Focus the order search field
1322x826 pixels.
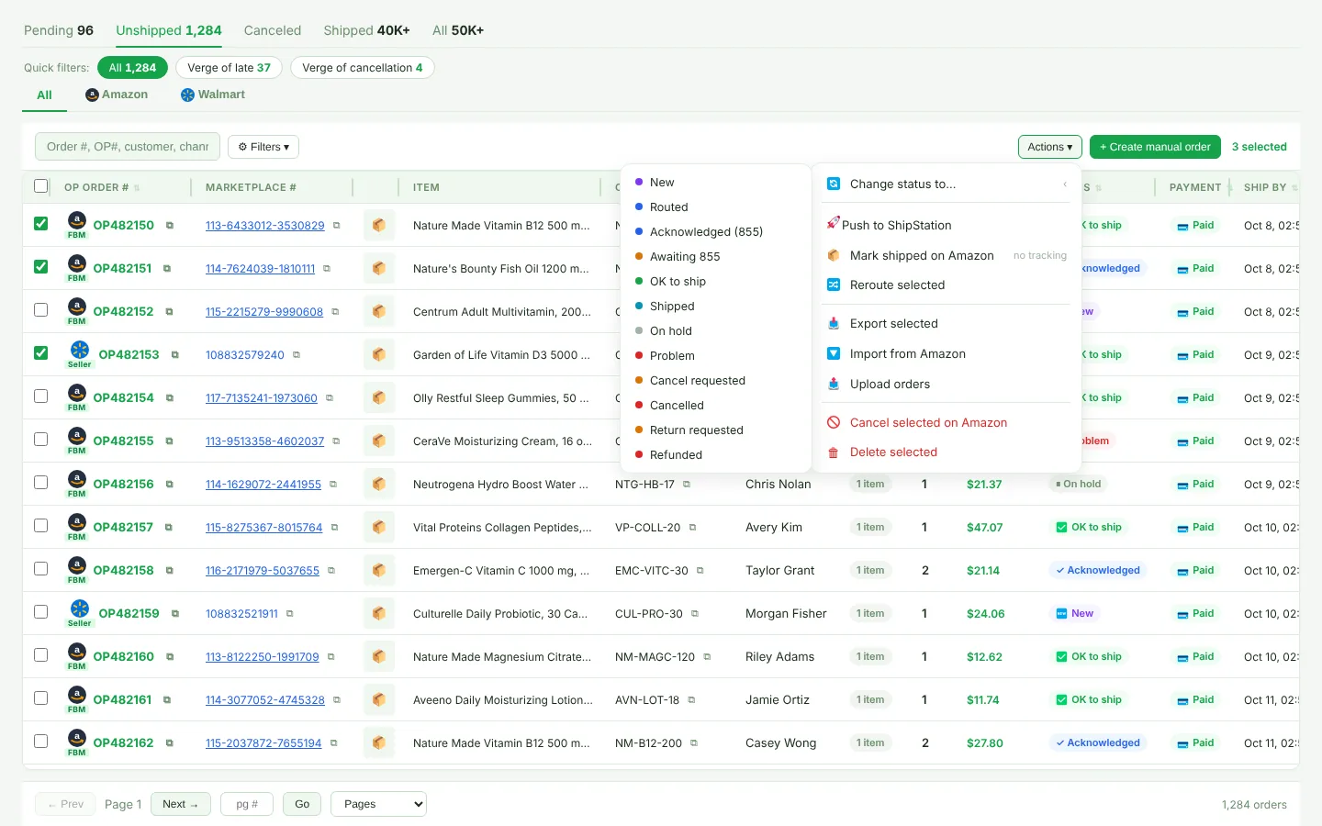click(x=128, y=147)
